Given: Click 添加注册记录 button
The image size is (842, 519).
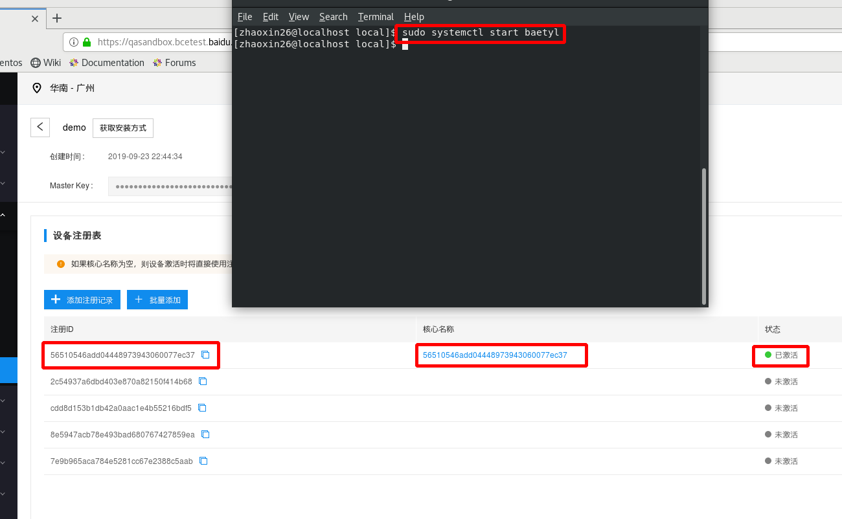Looking at the screenshot, I should tap(82, 300).
